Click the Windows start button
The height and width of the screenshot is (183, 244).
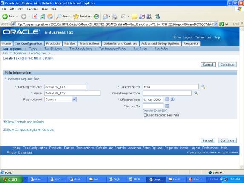point(11,179)
